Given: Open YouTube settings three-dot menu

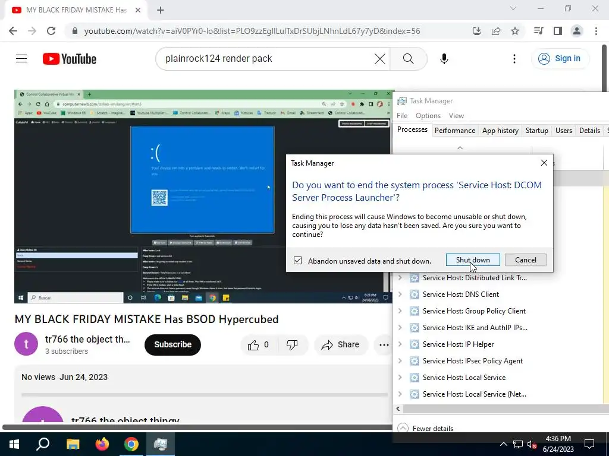Looking at the screenshot, I should pos(514,59).
